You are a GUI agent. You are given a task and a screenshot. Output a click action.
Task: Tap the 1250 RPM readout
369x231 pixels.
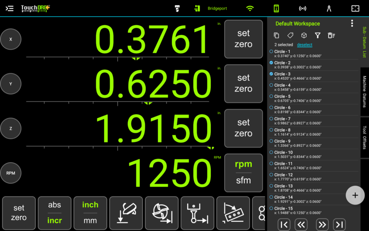click(x=170, y=174)
